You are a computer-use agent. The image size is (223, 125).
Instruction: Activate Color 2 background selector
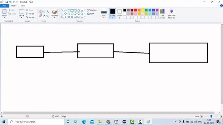120,14
